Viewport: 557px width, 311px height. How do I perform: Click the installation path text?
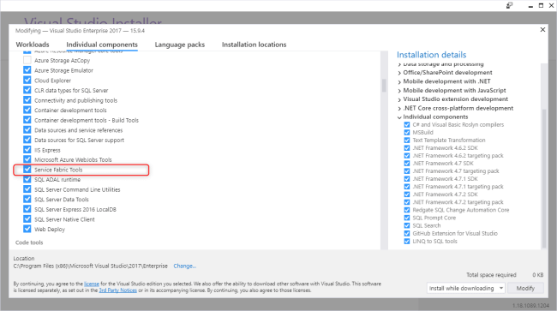click(x=90, y=266)
